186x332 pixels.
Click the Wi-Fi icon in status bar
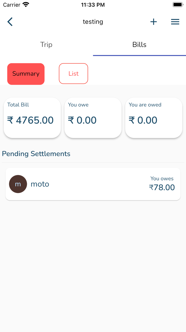25,4
